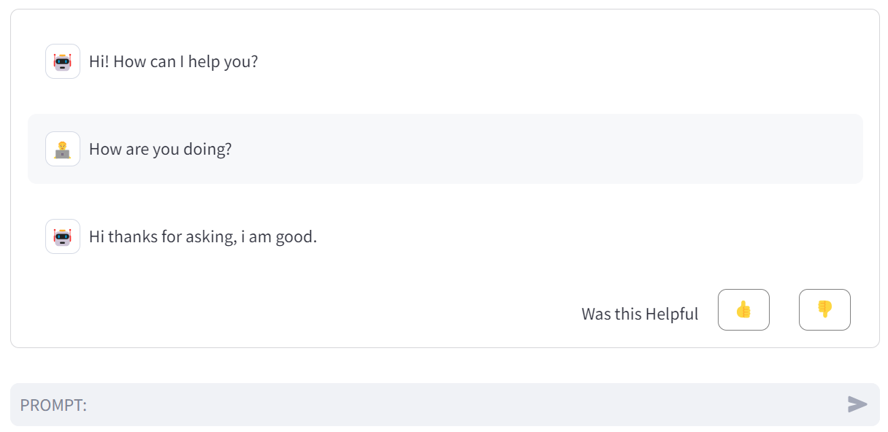Click empty chat area left of "Was this Helpful"
Screen dimensions: 888x432
pyautogui.click(x=292, y=314)
